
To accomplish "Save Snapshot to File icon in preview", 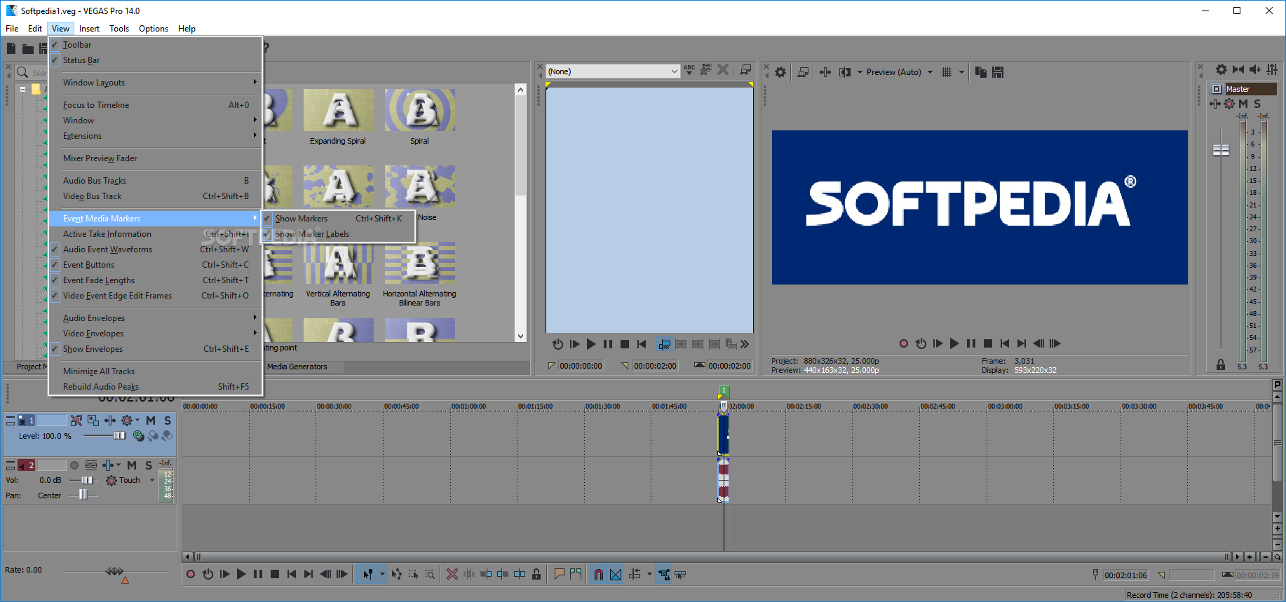I will point(998,72).
